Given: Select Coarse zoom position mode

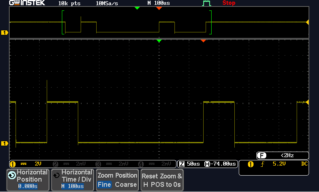Looking at the screenshot, I should 126,185.
